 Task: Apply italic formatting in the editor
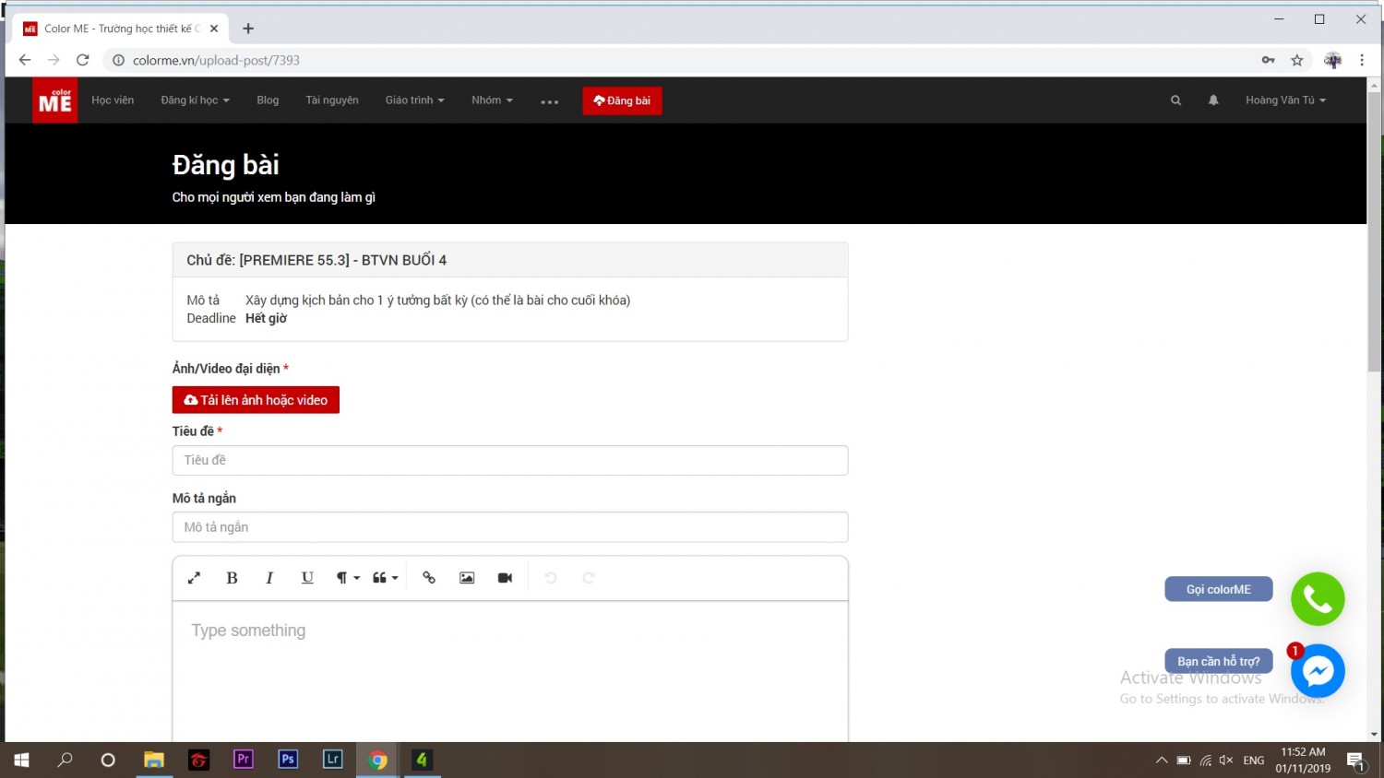(269, 578)
